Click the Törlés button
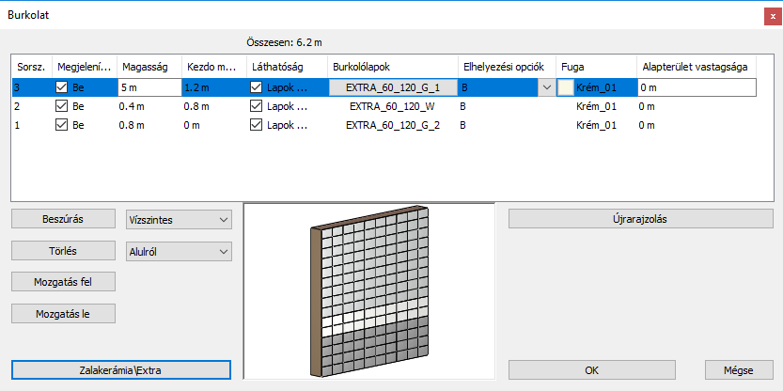783x391 pixels. tap(63, 251)
